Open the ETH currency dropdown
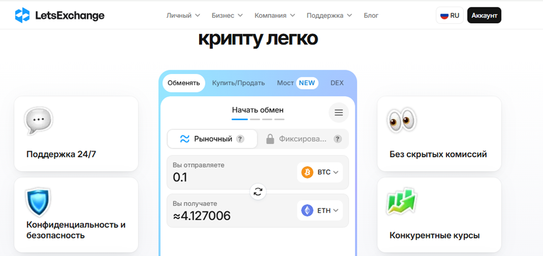The width and height of the screenshot is (543, 256). [320, 210]
